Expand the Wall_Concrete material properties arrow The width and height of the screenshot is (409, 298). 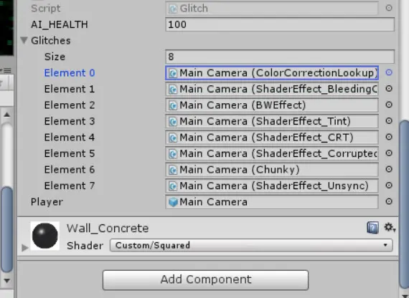click(x=25, y=247)
